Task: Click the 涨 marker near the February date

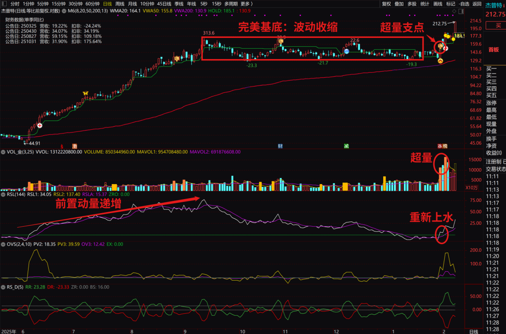Action: pyautogui.click(x=440, y=146)
